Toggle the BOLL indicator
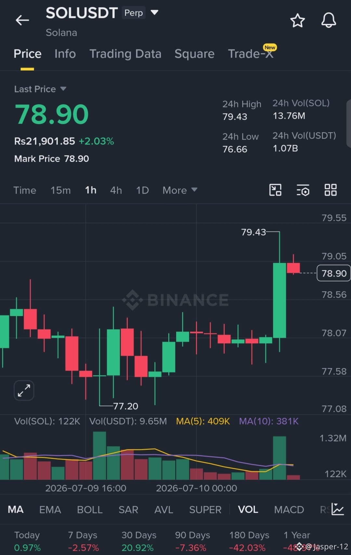 click(x=90, y=509)
